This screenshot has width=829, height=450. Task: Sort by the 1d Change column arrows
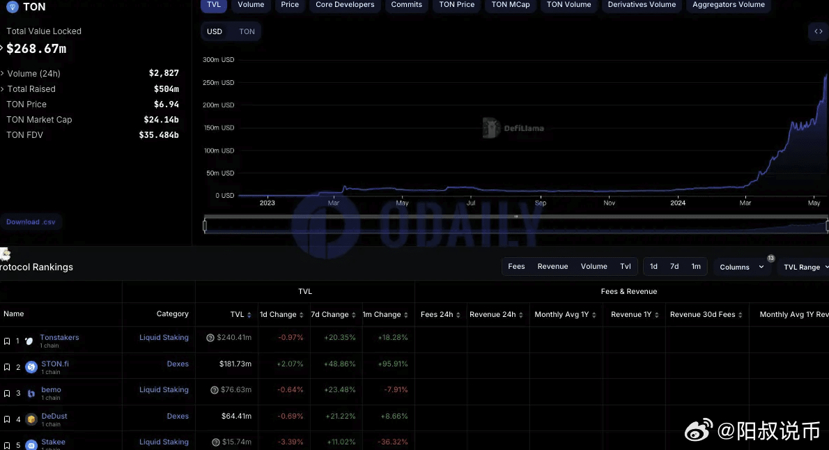click(302, 315)
